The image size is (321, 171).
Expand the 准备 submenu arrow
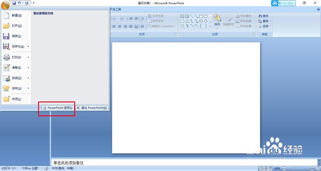(x=29, y=67)
